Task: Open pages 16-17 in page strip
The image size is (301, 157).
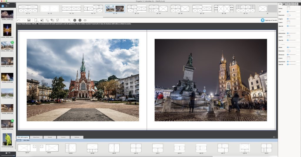Action: point(93,9)
